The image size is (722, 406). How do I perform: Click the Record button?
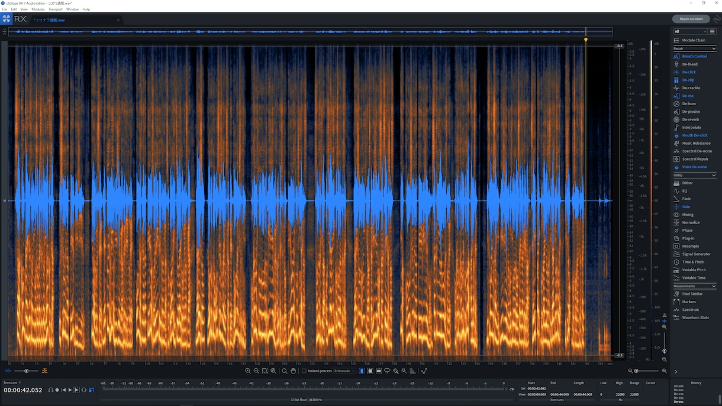(57, 390)
